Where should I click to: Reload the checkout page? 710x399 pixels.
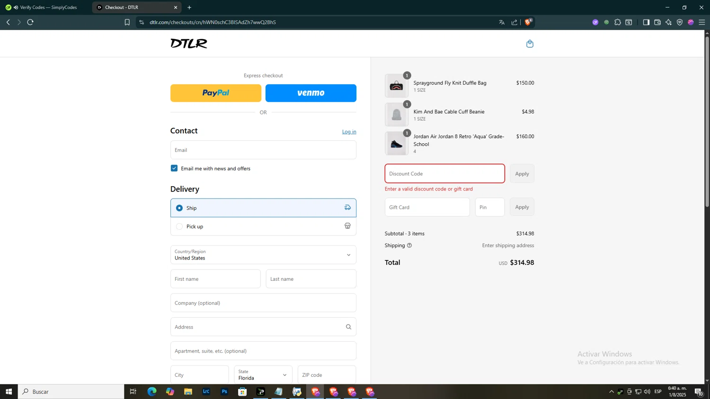pyautogui.click(x=30, y=22)
